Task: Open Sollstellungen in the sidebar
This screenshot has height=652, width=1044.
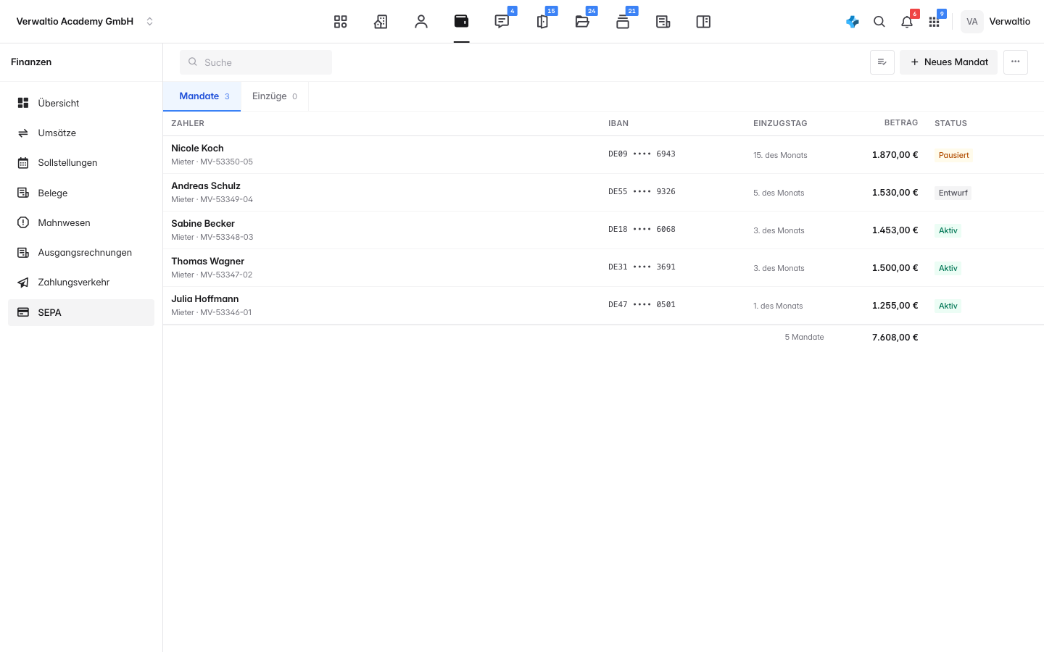Action: coord(81,163)
